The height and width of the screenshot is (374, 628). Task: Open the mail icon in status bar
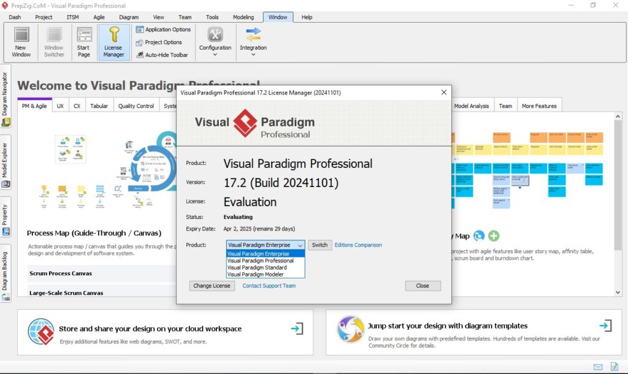click(x=598, y=367)
